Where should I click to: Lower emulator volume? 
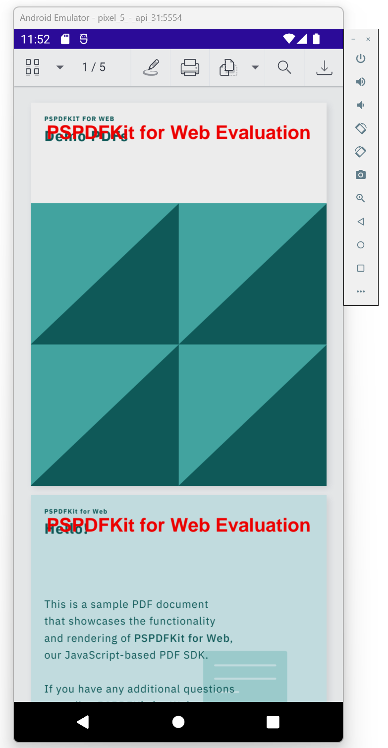coord(361,105)
